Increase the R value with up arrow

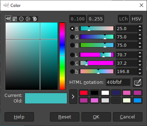click(140, 27)
